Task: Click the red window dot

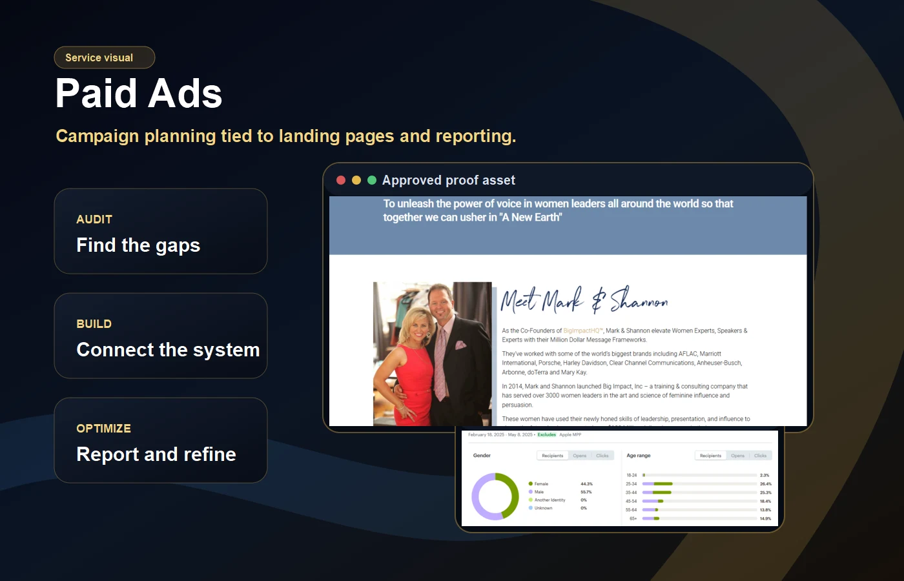Action: 341,180
